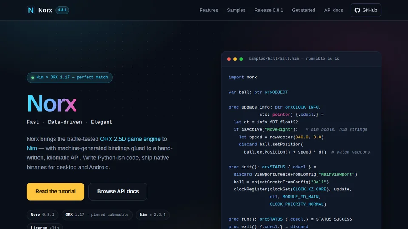The height and width of the screenshot is (229, 408).
Task: Click the Norx brand name in header
Action: click(x=45, y=10)
